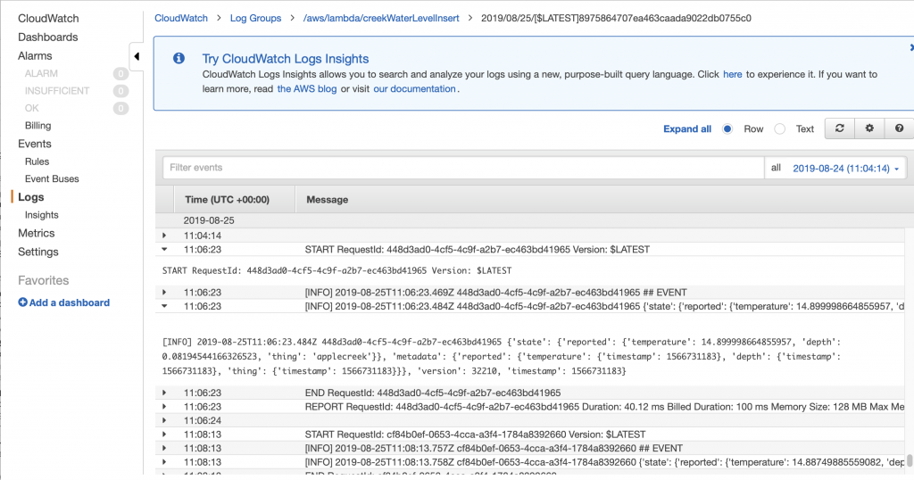Click the expanded applecreek JSON detail text
Screen dimensions: 914x480
[502, 357]
